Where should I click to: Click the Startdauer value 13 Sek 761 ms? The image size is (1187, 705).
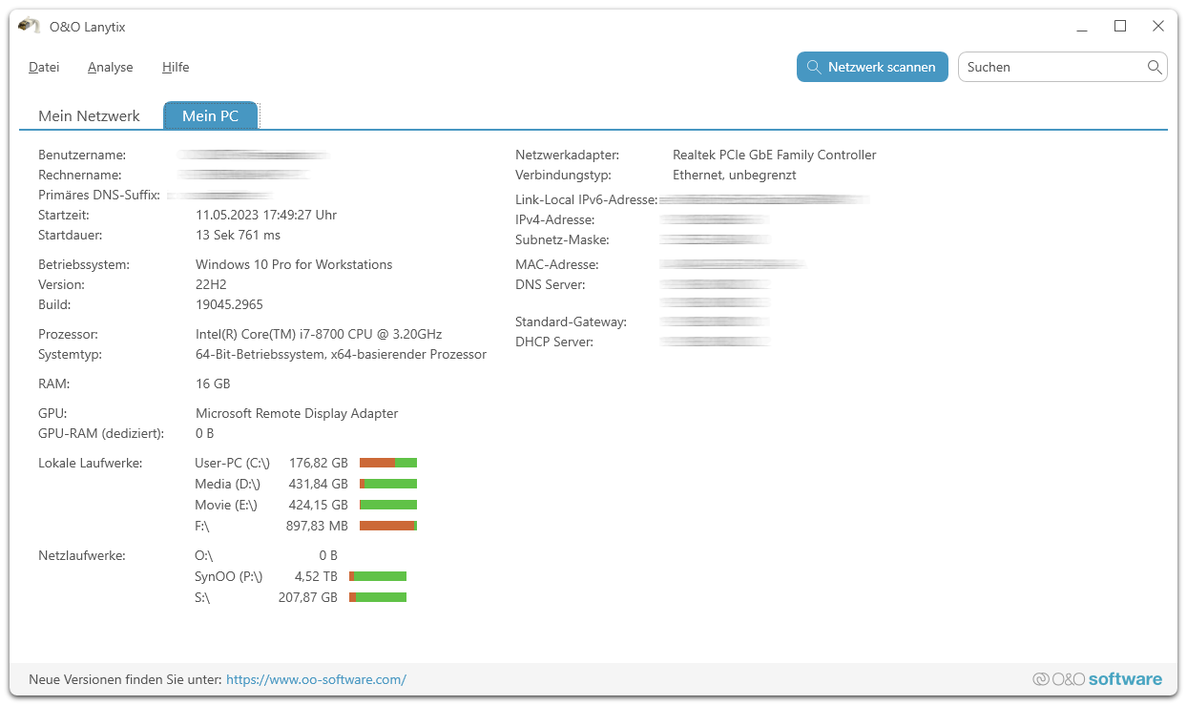239,235
